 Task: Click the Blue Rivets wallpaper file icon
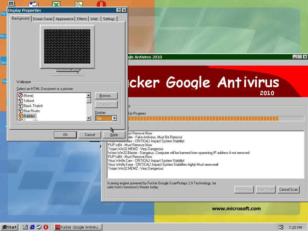[20, 111]
